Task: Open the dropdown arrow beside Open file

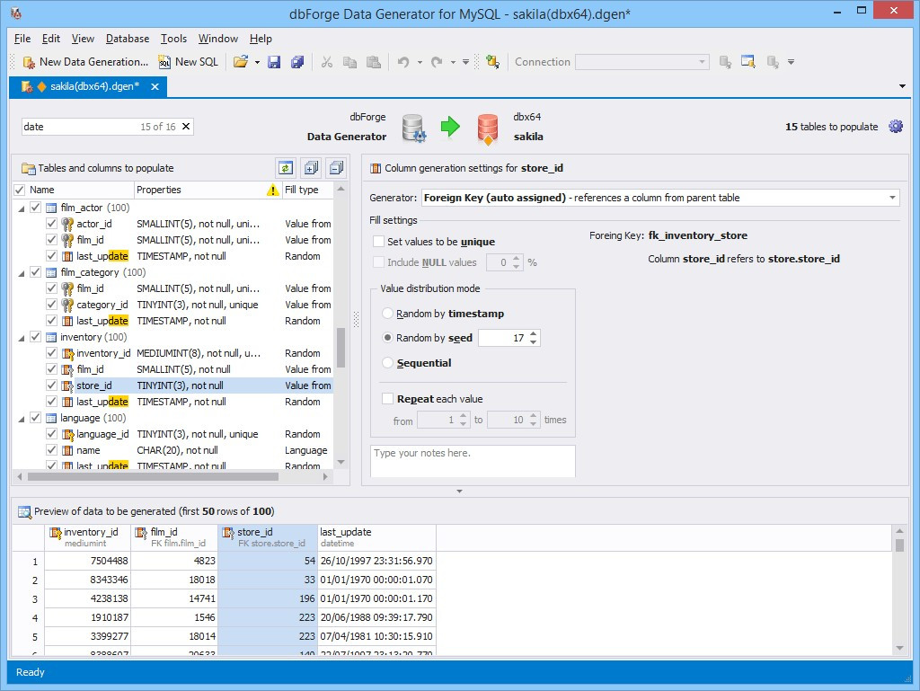Action: pyautogui.click(x=257, y=62)
